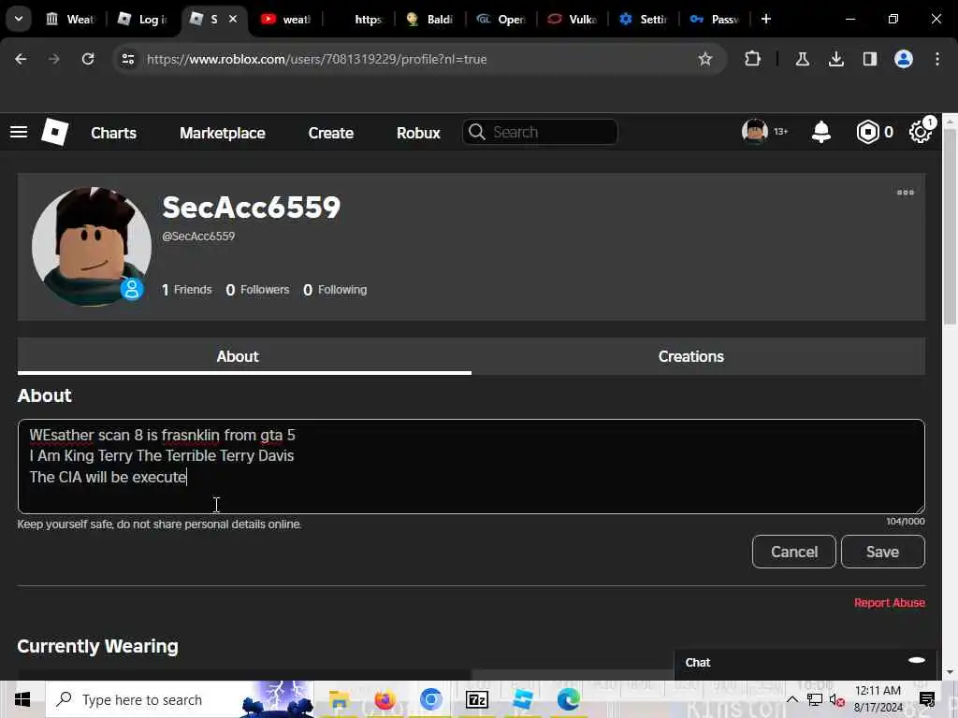
Task: Go back in browser history
Action: point(21,59)
